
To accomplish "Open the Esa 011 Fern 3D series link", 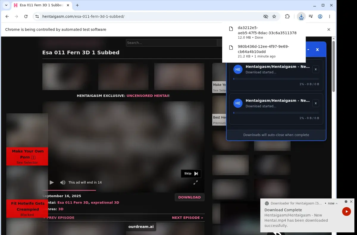I will tap(73, 203).
